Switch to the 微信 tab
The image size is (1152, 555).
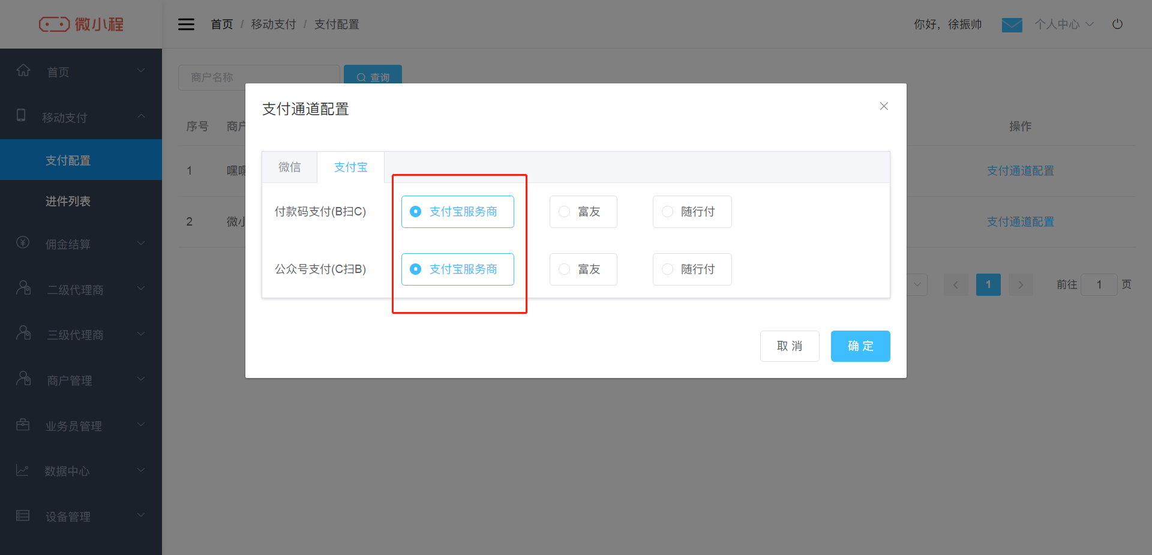pos(290,167)
